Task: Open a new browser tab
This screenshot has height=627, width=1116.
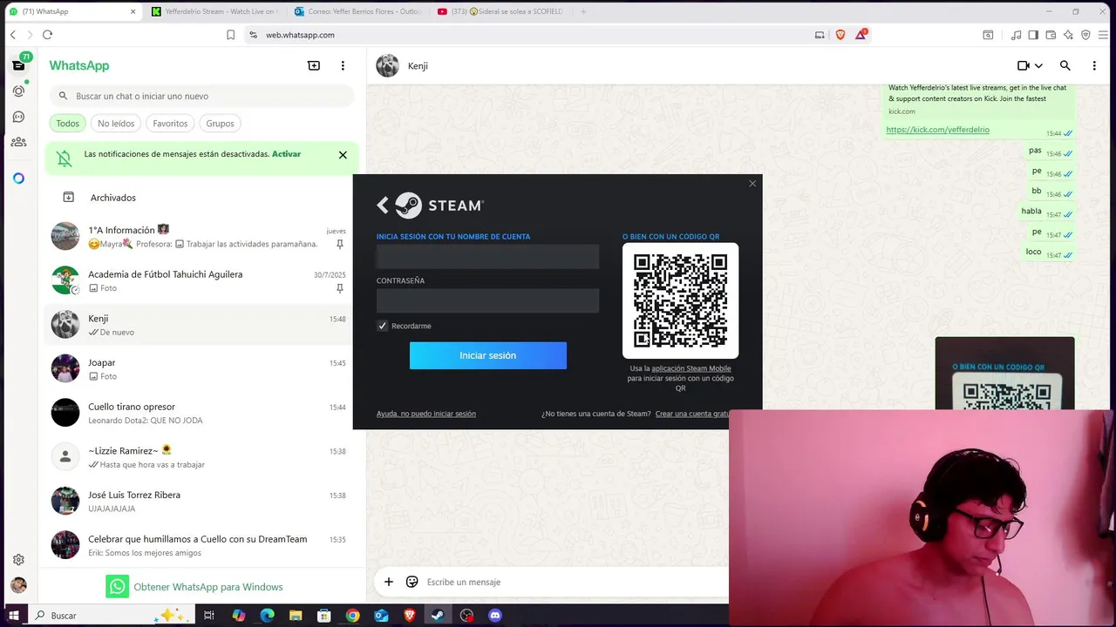Action: pos(583,11)
